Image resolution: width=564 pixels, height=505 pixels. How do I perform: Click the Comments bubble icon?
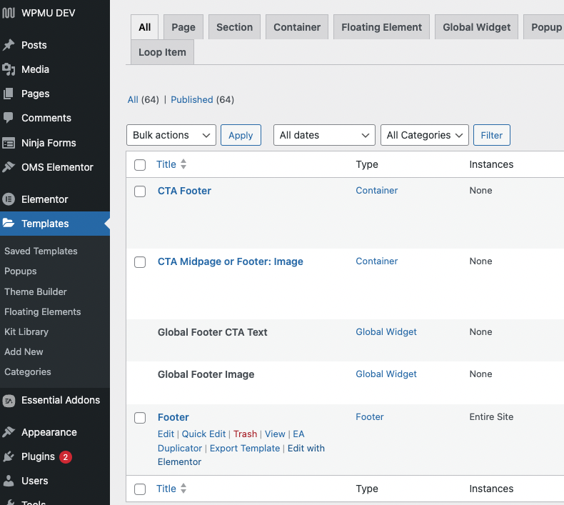pyautogui.click(x=9, y=118)
